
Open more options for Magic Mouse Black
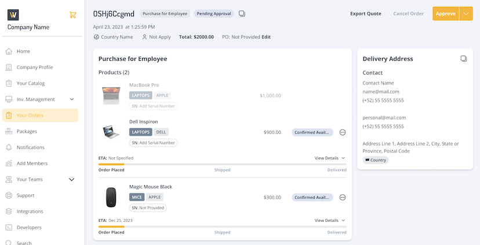click(343, 198)
